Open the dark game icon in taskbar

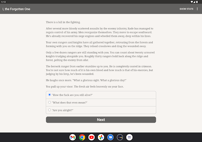(120, 137)
